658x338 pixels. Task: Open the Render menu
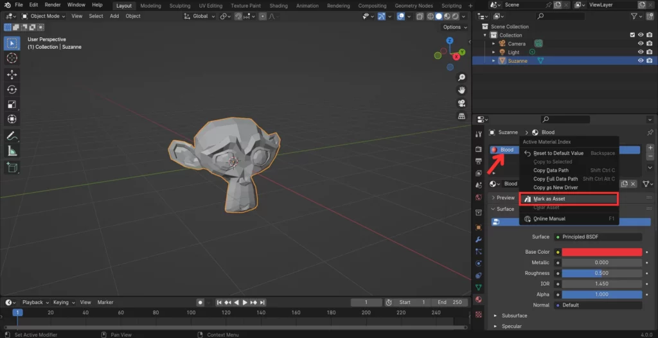(x=53, y=5)
